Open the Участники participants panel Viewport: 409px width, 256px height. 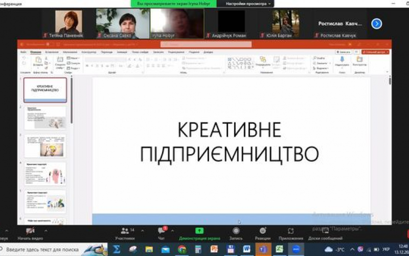click(125, 234)
